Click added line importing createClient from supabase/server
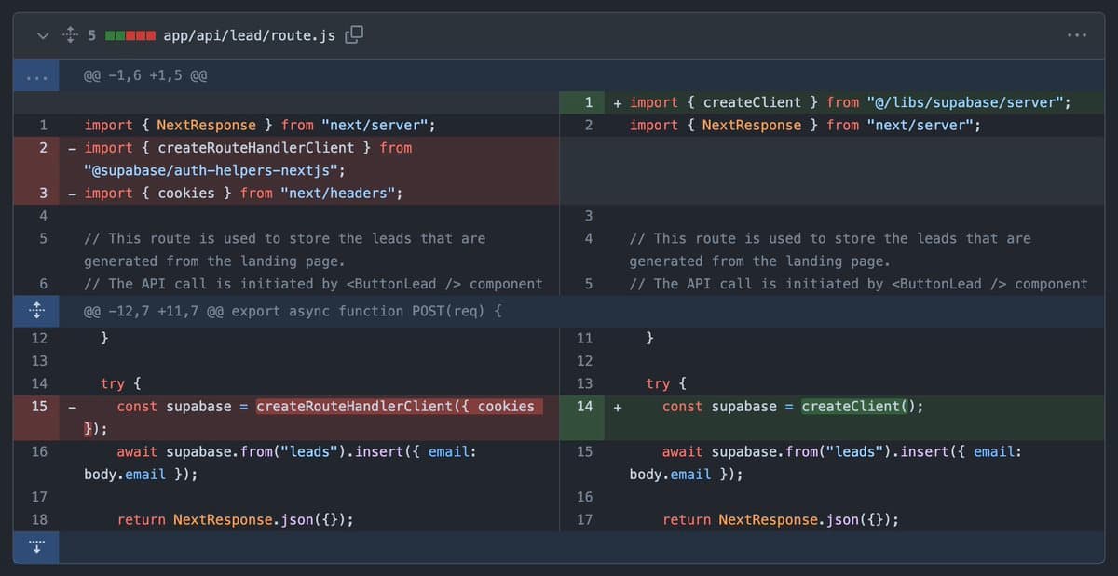1118x576 pixels. (851, 102)
